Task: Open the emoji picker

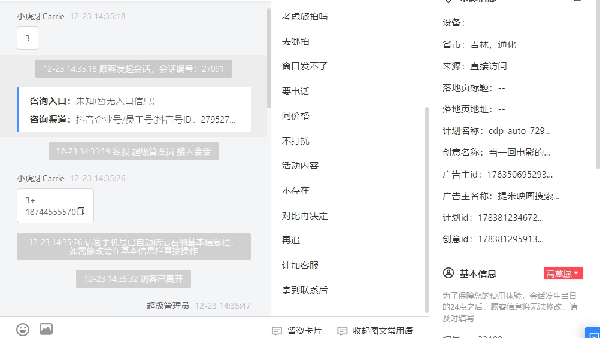Action: pyautogui.click(x=23, y=330)
